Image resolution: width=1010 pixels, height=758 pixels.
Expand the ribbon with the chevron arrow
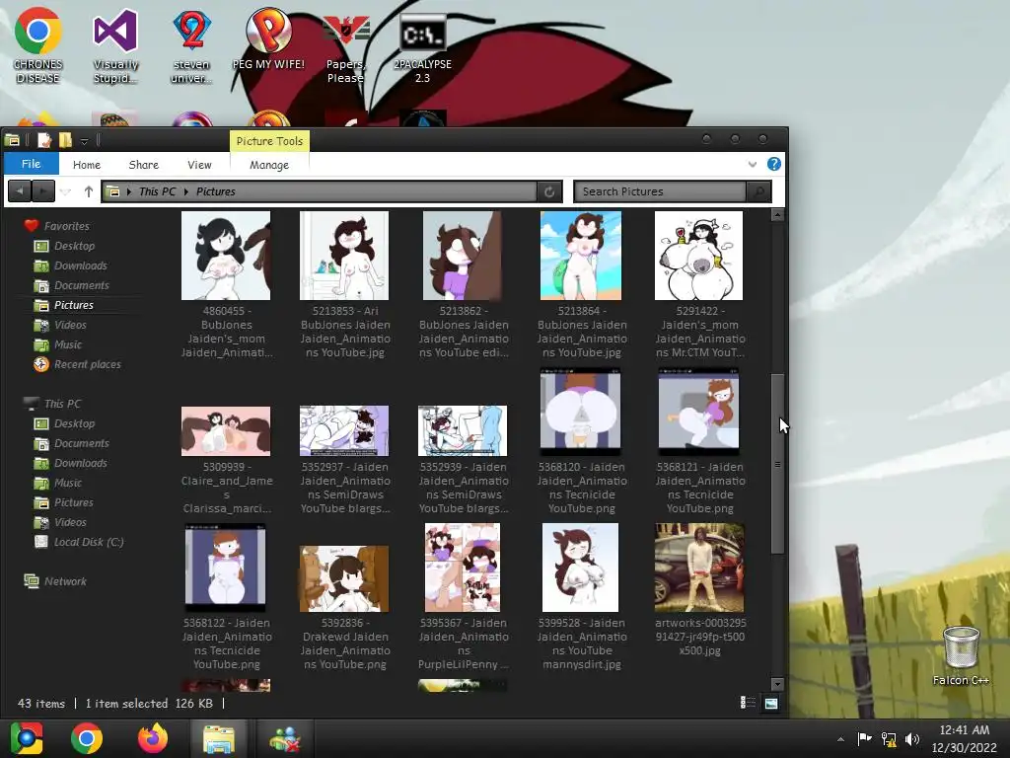(x=752, y=165)
